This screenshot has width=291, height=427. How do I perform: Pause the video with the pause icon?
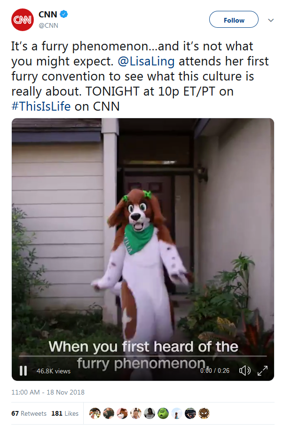[x=24, y=371]
